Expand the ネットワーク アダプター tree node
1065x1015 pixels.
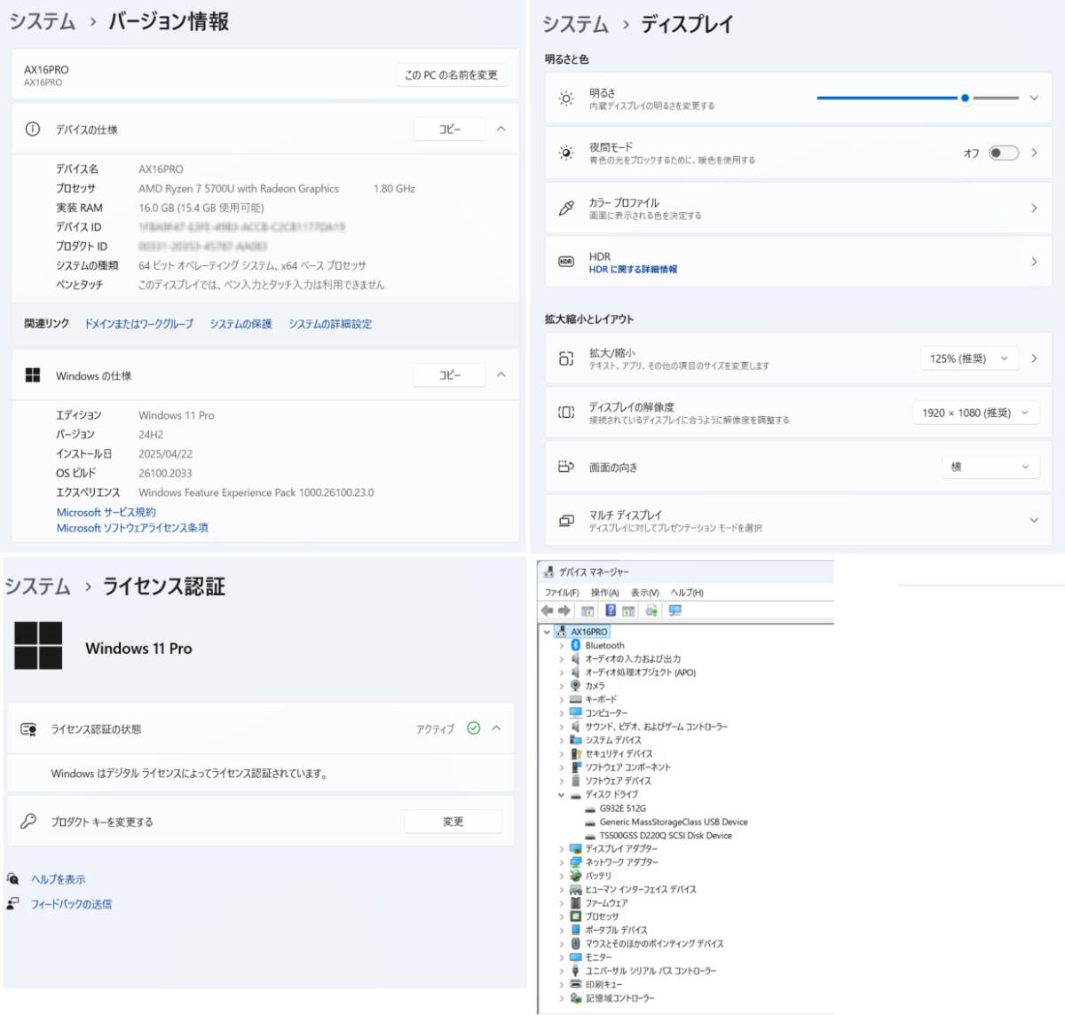pos(561,862)
